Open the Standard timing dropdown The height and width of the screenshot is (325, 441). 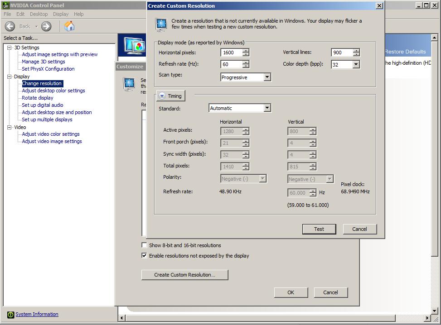tap(267, 108)
